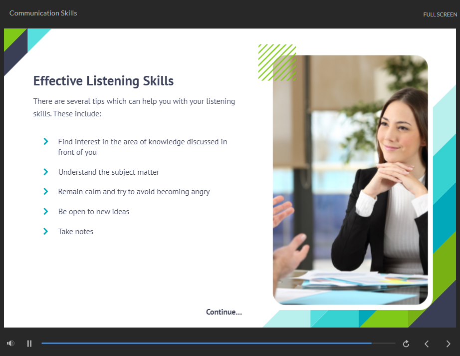Pause the slide playback
The width and height of the screenshot is (460, 356).
(x=29, y=344)
